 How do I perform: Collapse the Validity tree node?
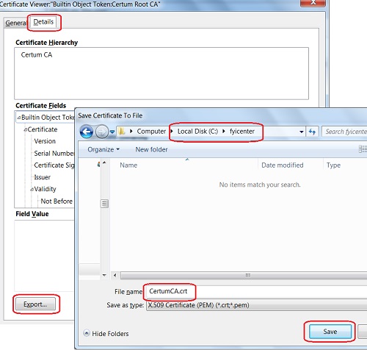(x=32, y=189)
